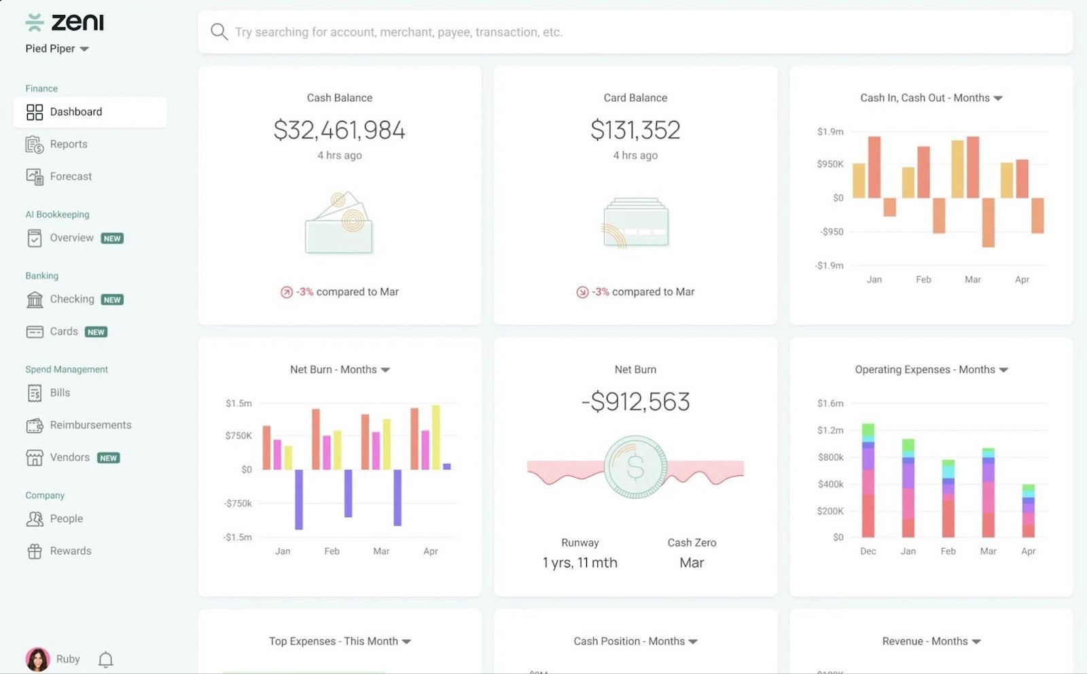The image size is (1087, 674).
Task: Switch to the Reports section
Action: click(x=69, y=144)
